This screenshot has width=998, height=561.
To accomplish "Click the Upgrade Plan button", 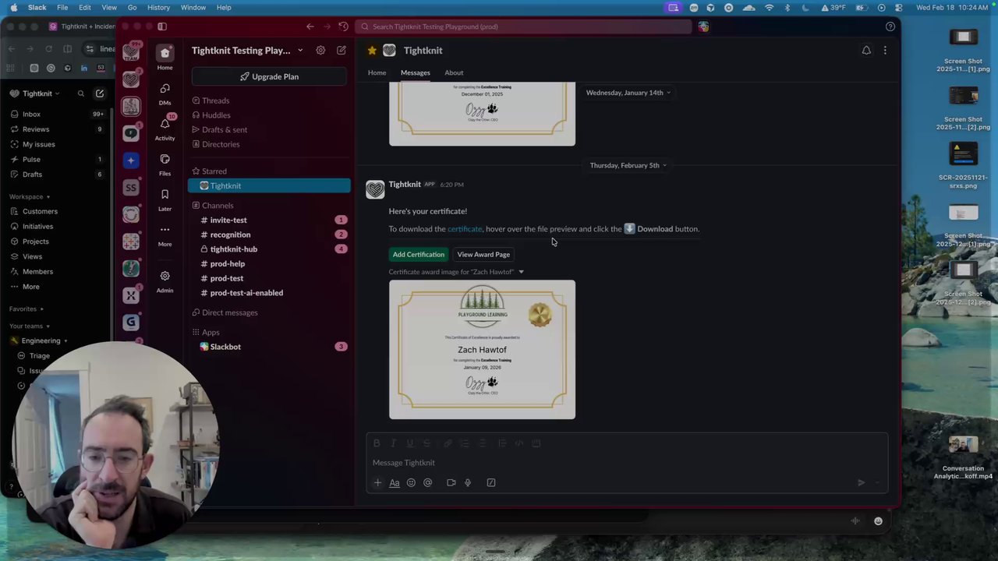I will 269,76.
